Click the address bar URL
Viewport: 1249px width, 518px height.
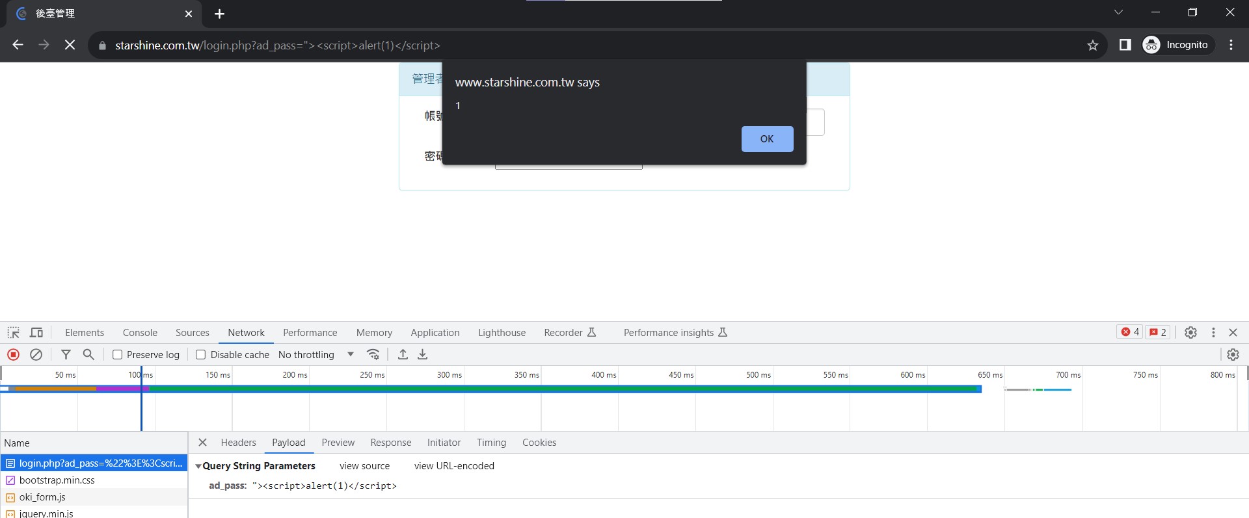pyautogui.click(x=278, y=45)
